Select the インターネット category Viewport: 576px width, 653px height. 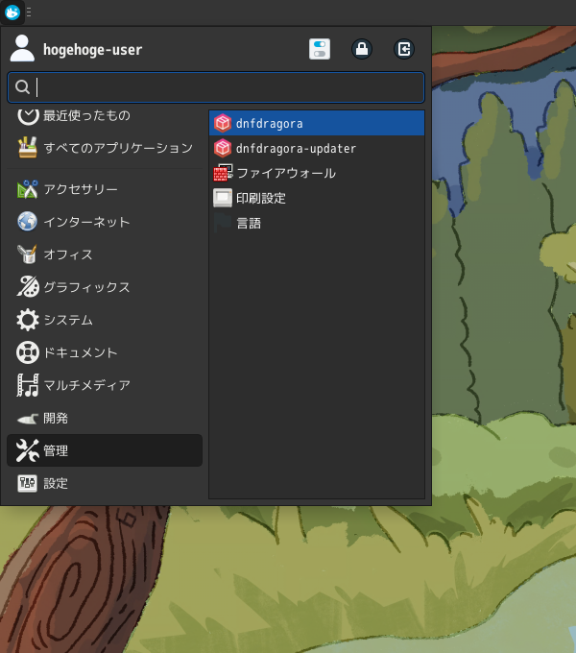point(105,222)
